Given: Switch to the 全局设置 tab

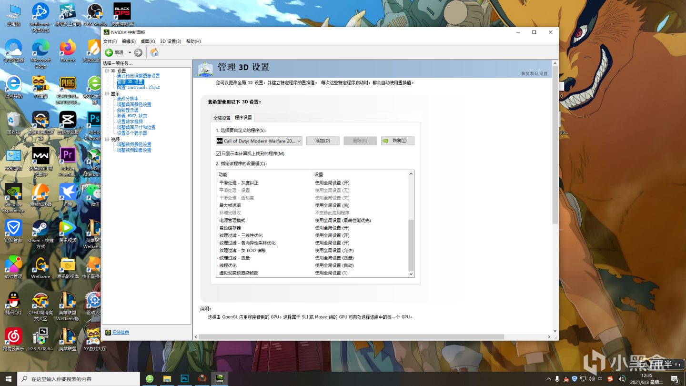Looking at the screenshot, I should tap(222, 118).
